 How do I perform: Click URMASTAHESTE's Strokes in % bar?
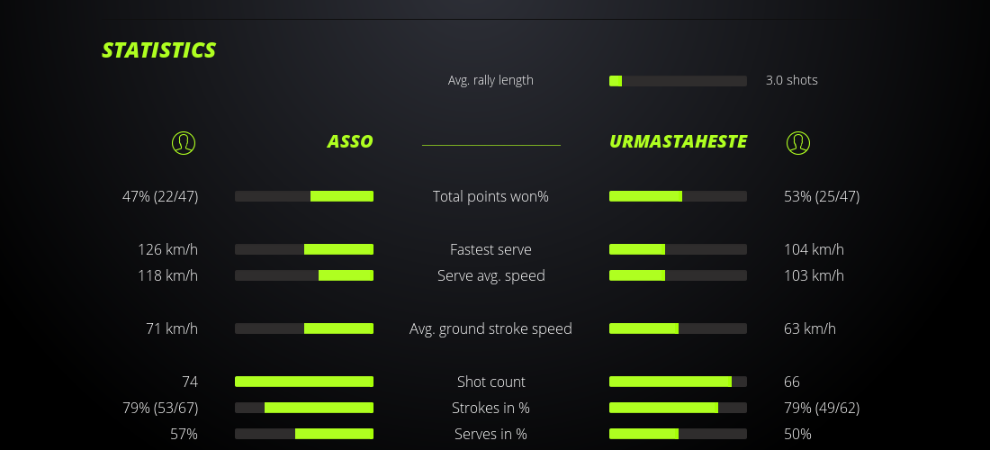click(678, 408)
